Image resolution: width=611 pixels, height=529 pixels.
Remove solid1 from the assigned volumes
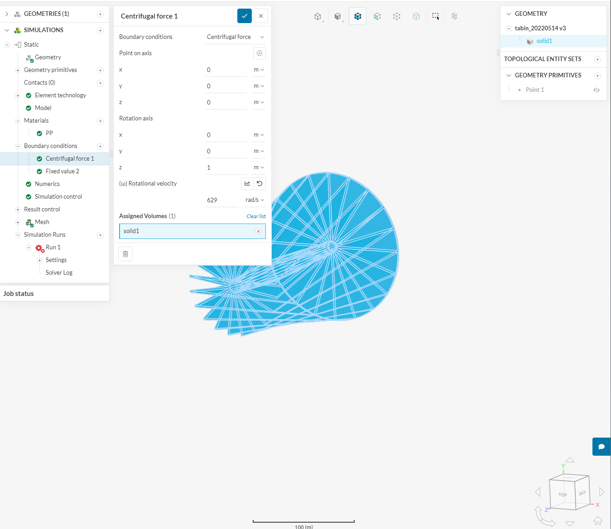click(258, 231)
